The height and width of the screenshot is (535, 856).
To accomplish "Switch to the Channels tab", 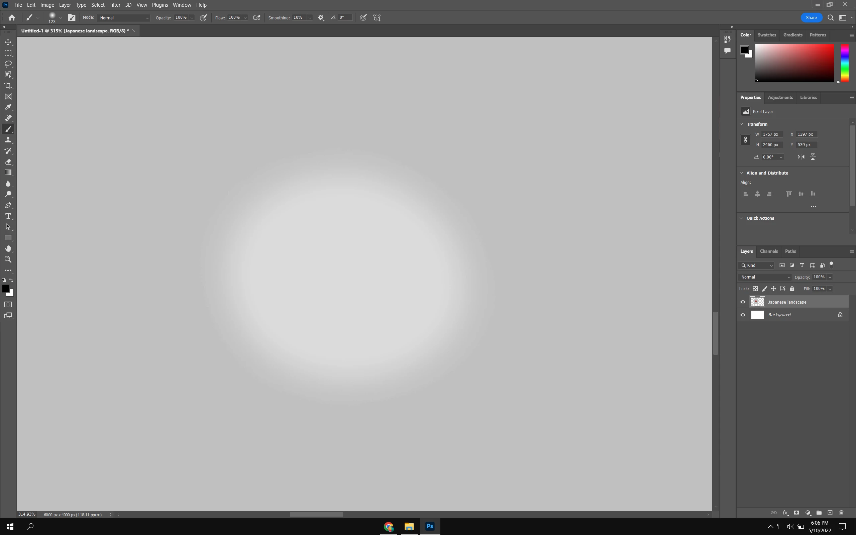I will (769, 251).
